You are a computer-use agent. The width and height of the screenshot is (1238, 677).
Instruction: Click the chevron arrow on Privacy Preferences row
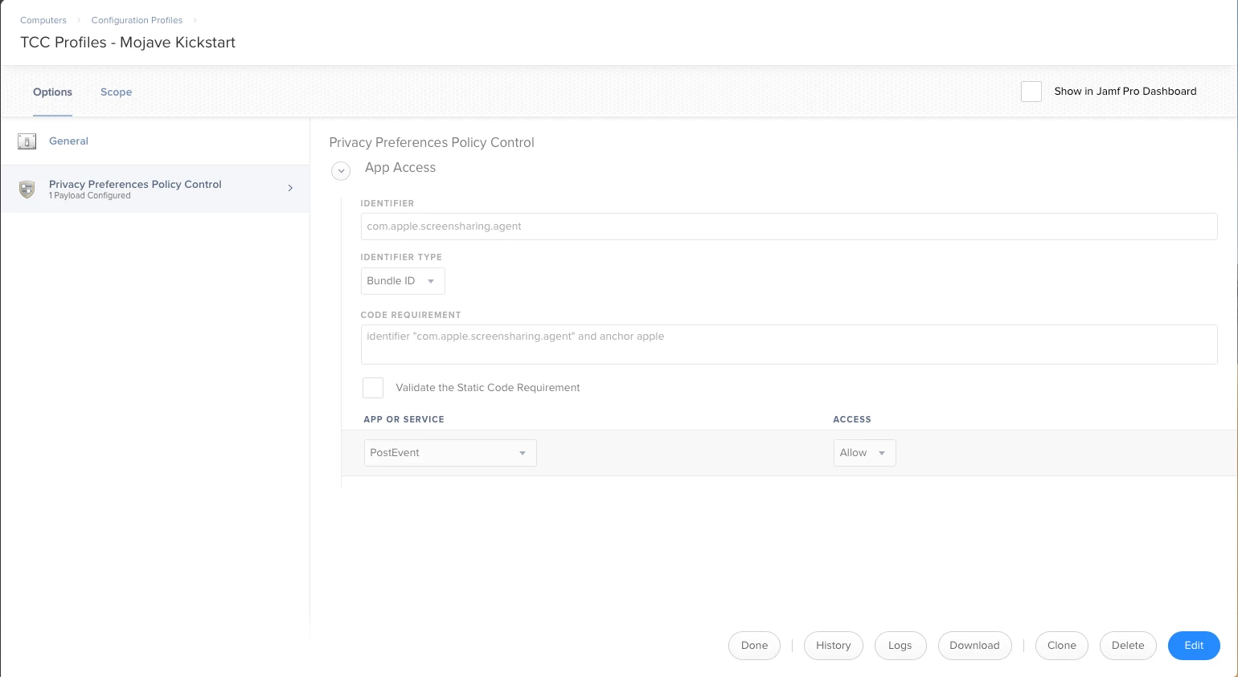coord(290,188)
